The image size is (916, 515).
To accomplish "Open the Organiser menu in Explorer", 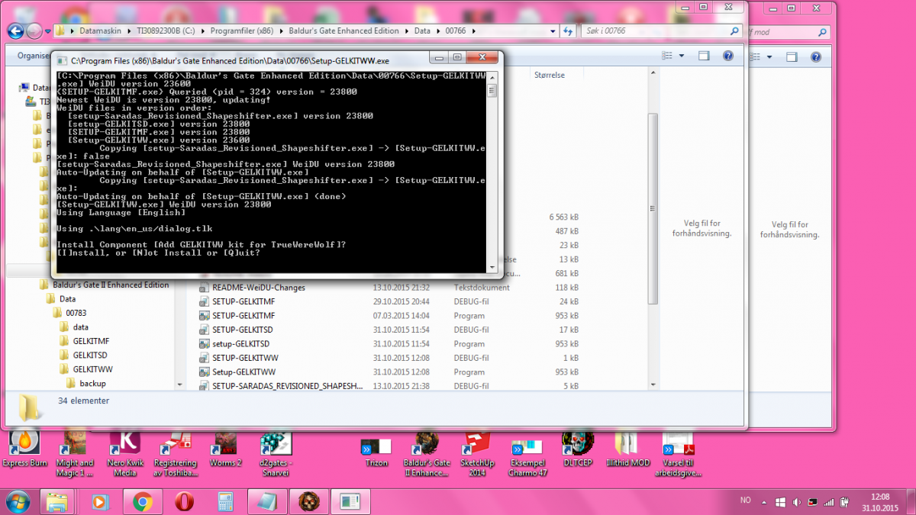I will pos(34,56).
